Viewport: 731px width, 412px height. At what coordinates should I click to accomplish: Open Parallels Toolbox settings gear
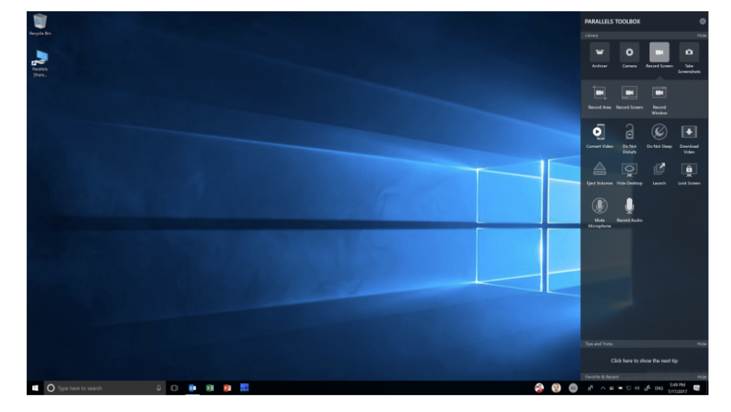pos(702,22)
